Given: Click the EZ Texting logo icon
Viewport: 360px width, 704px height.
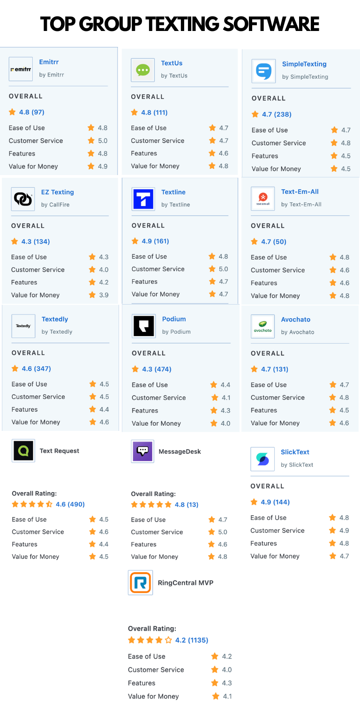Looking at the screenshot, I should tap(23, 199).
